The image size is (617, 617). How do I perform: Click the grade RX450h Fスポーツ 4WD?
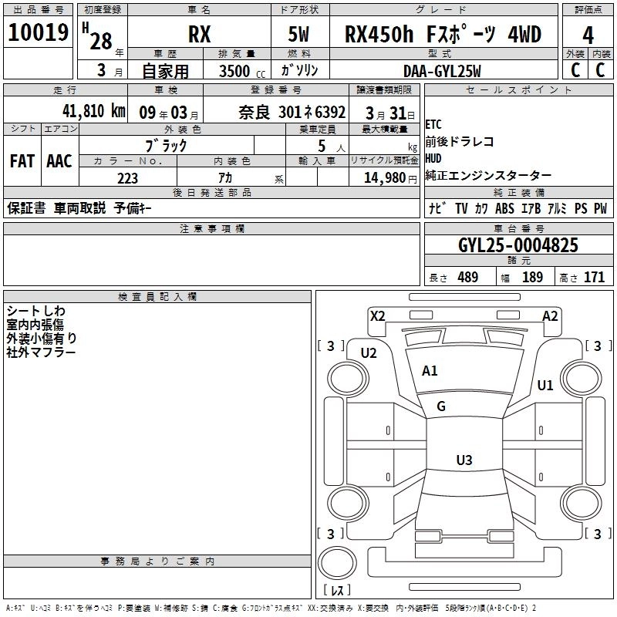(443, 35)
